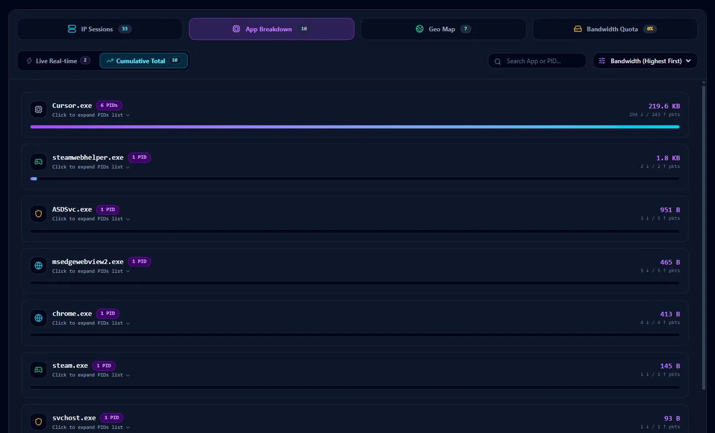Select Cumulative Total mode
715x433 pixels.
144,61
